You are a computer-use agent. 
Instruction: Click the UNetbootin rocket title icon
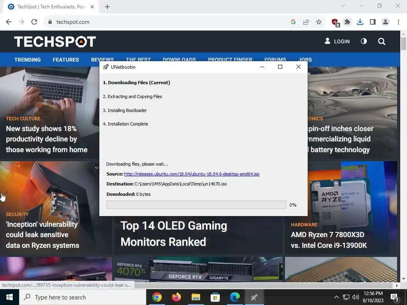(106, 67)
